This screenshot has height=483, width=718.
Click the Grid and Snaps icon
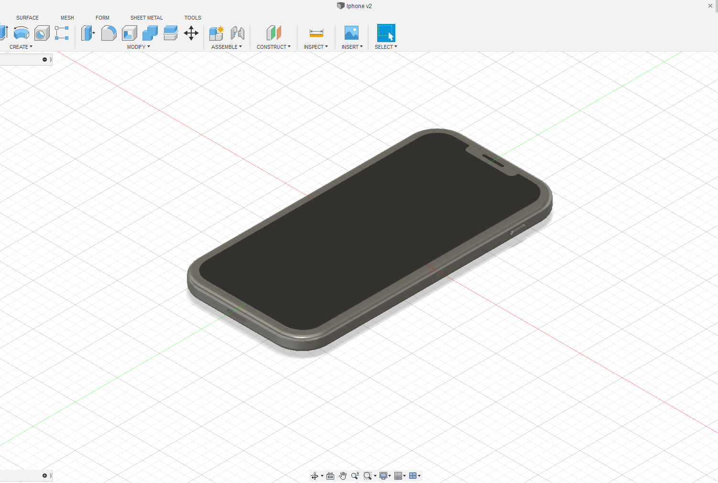coord(399,475)
